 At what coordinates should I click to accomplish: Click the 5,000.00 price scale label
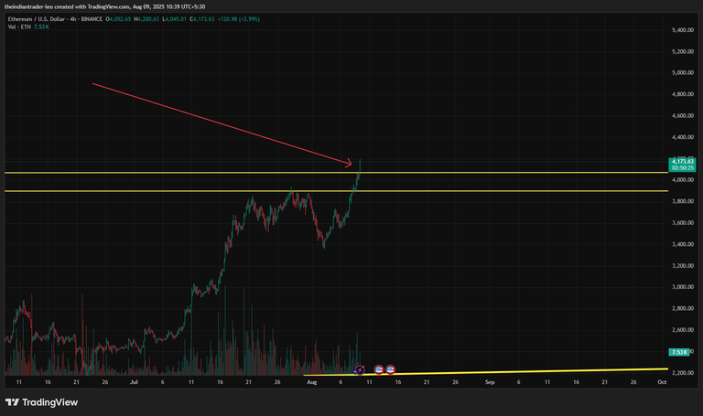coord(683,72)
